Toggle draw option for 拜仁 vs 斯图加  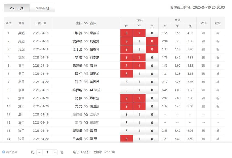pos(139,74)
